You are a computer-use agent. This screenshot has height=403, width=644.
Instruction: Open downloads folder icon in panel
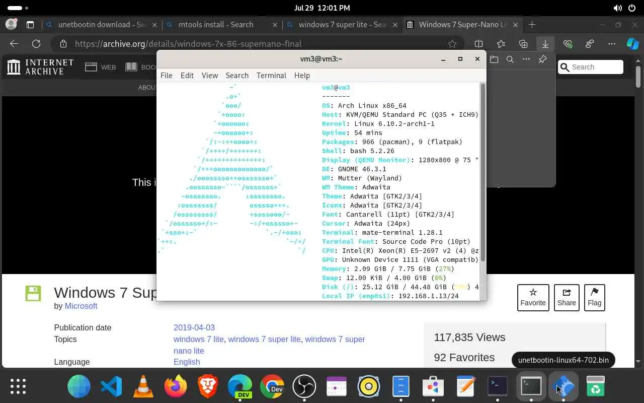tap(494, 59)
